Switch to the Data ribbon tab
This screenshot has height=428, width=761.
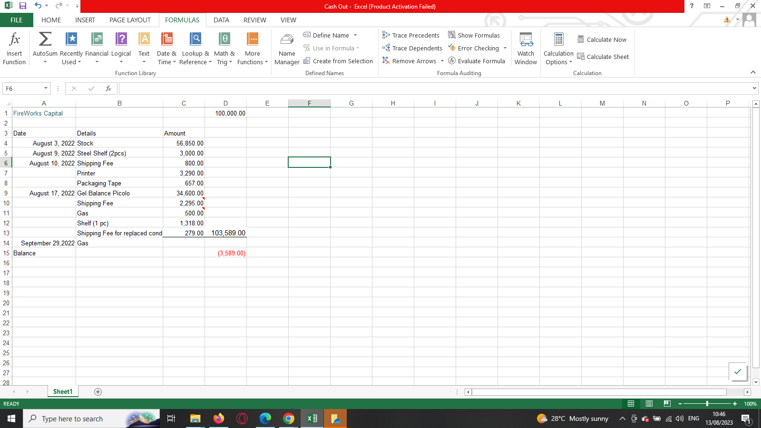click(x=221, y=20)
